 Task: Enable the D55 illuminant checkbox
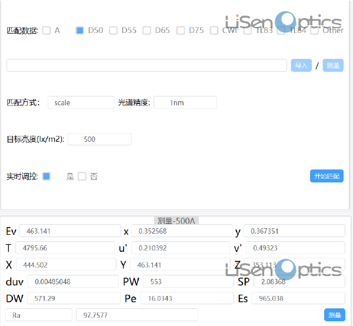tap(114, 31)
